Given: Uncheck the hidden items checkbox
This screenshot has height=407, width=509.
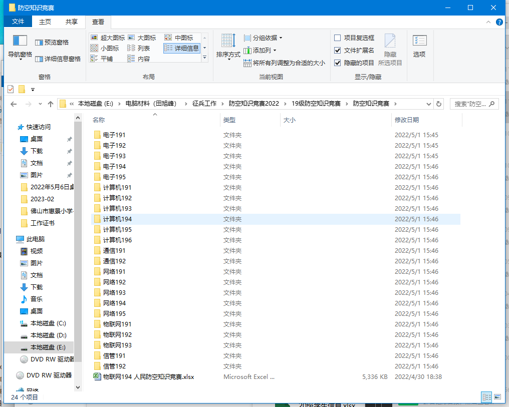Looking at the screenshot, I should click(x=338, y=63).
